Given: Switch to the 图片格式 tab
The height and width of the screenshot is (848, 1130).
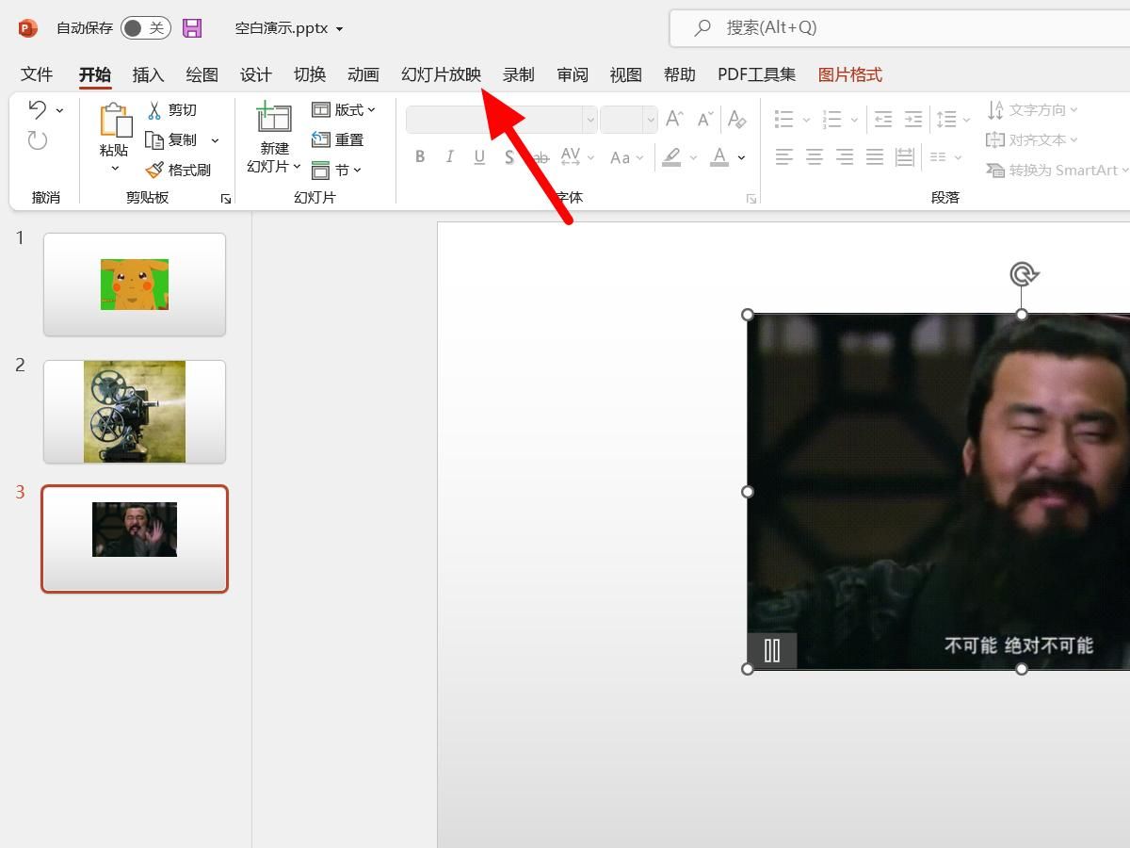Looking at the screenshot, I should tap(849, 74).
